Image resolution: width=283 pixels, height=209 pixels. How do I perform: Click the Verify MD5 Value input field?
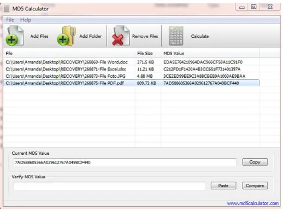point(110,186)
